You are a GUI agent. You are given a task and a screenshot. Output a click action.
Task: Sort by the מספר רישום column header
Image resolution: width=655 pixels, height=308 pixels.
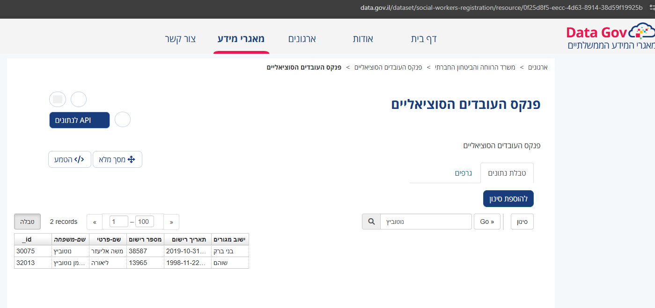coord(146,239)
